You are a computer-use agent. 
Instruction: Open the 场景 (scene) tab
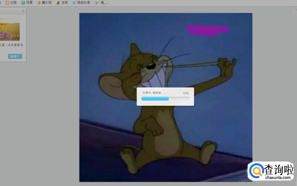pos(27,3)
